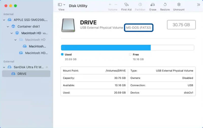Screen dimensions: 203x128
Task: Click the blue used space bar
Action: point(106,48)
